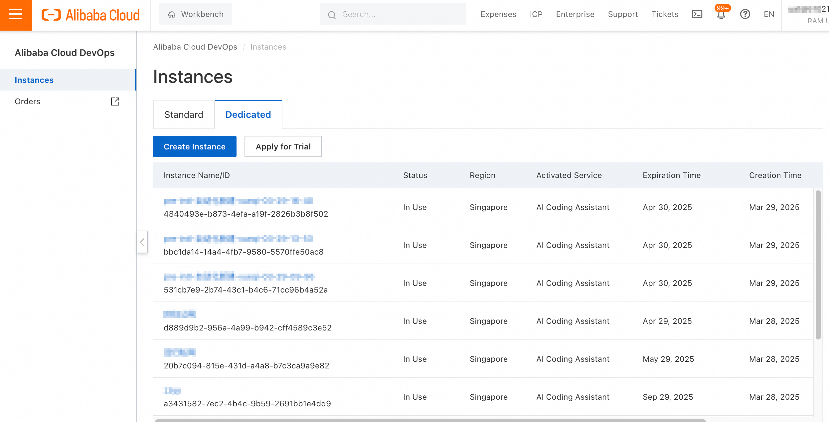The height and width of the screenshot is (422, 829).
Task: Click the Instance Name/ID column header
Action: tap(197, 175)
